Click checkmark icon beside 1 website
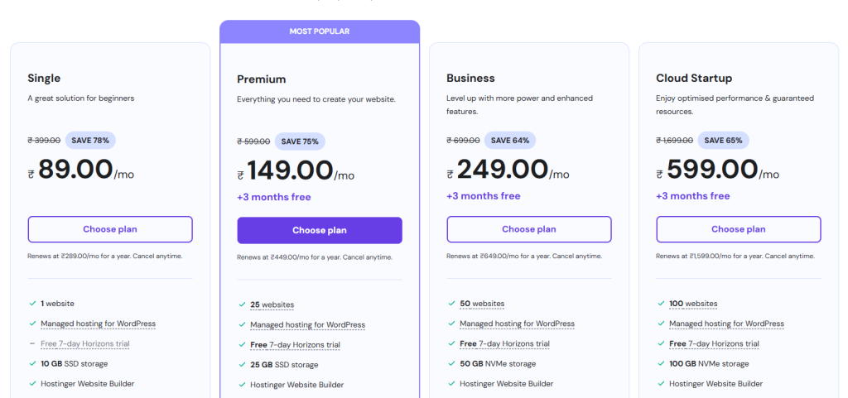 [33, 304]
